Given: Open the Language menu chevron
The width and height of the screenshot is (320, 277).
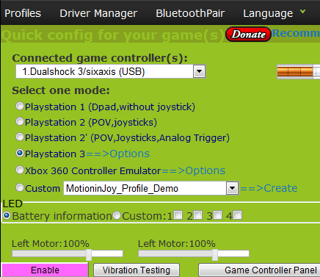Looking at the screenshot, I should [303, 12].
